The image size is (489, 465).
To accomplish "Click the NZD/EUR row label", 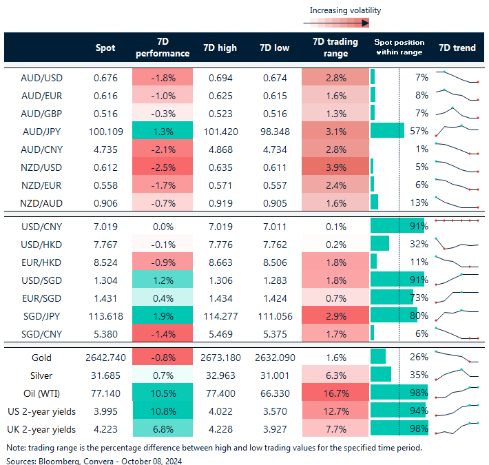I will 41,185.
